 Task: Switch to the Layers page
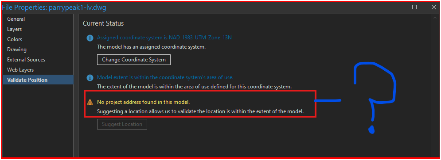pyautogui.click(x=38, y=29)
